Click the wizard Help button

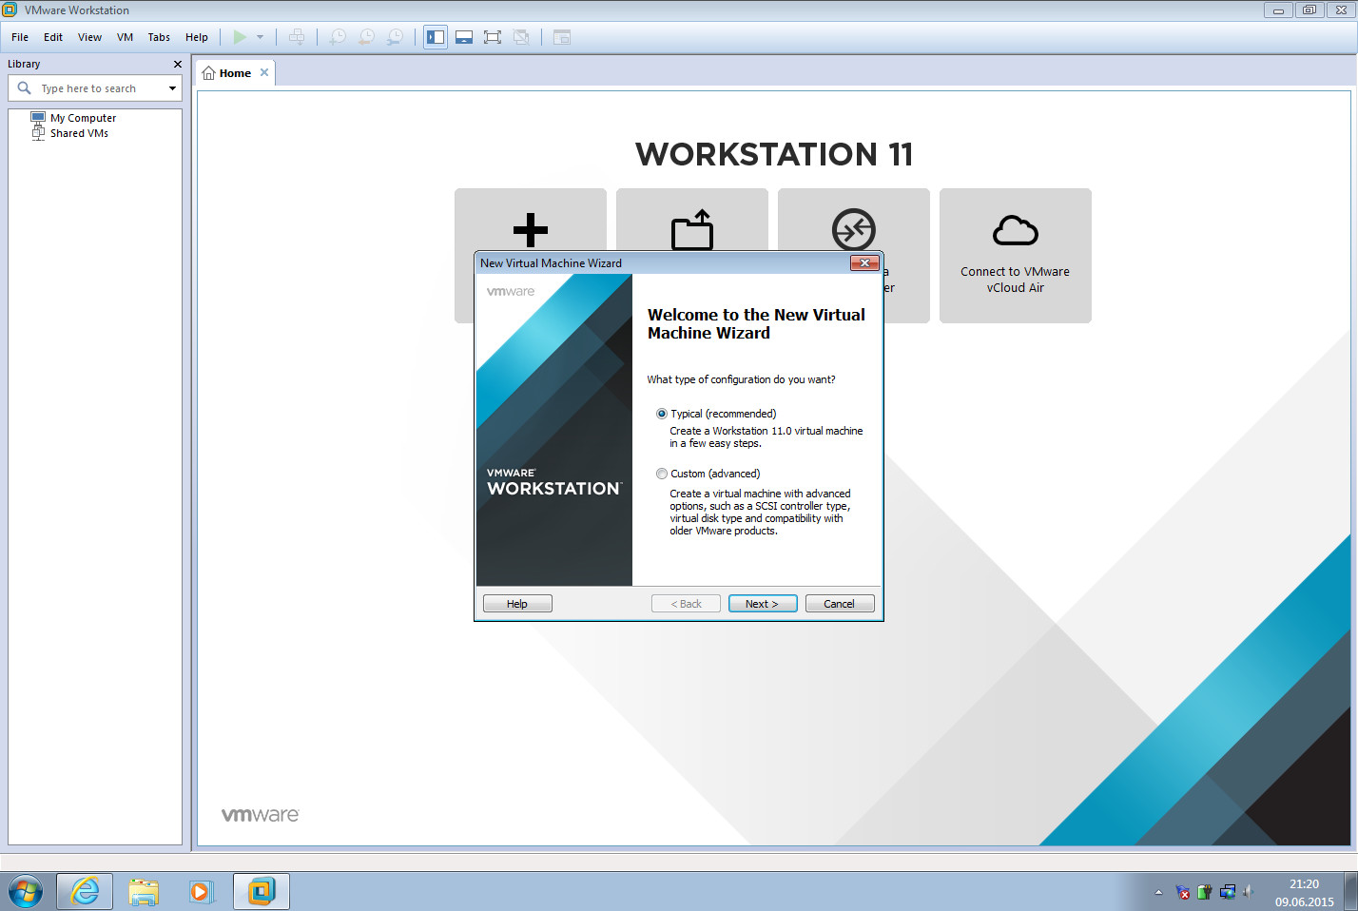(x=517, y=604)
